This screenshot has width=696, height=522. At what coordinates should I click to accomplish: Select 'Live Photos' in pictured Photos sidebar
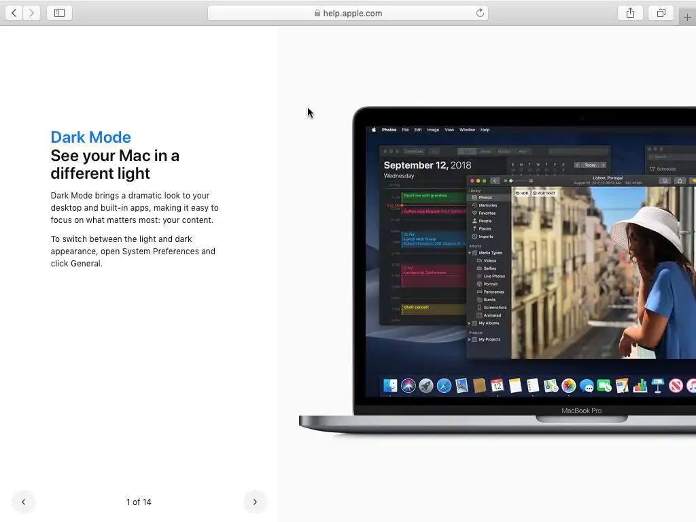coord(494,276)
